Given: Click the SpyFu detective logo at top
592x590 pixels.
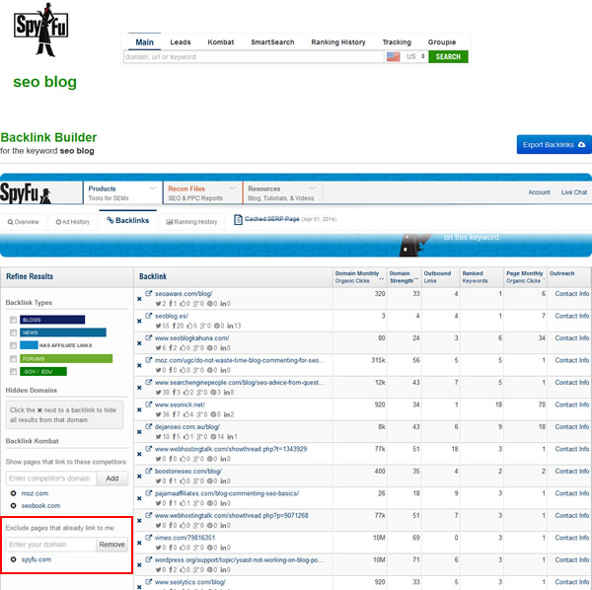Looking at the screenshot, I should click(40, 30).
